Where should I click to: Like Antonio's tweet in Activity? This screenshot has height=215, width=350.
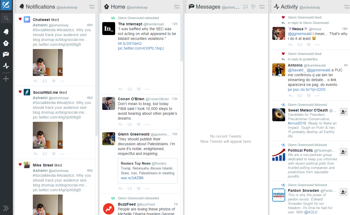309,96
